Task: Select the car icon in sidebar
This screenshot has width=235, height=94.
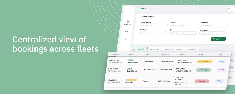Action: (126, 31)
